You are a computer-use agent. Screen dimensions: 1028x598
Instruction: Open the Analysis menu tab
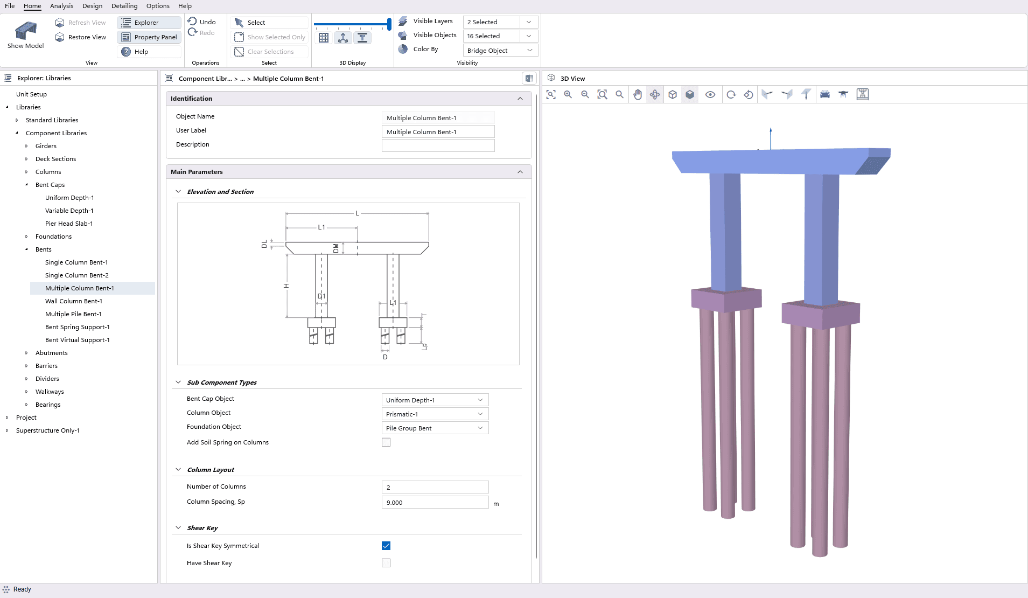[61, 6]
